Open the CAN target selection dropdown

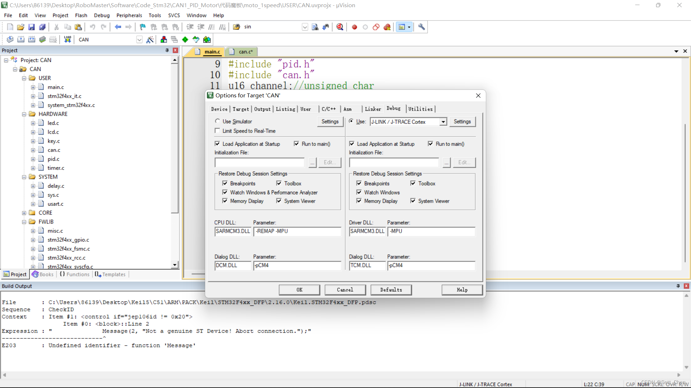coord(139,40)
